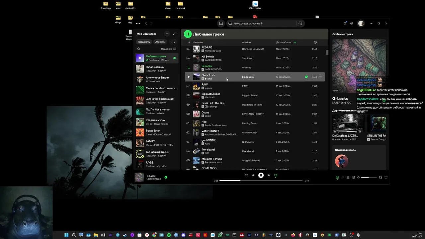Toggle shuffle playback
This screenshot has height=239, width=425.
tap(246, 175)
